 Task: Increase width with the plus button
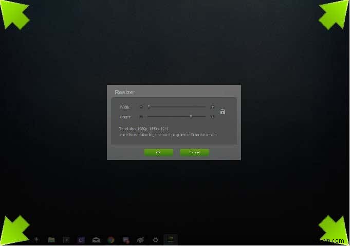point(212,107)
